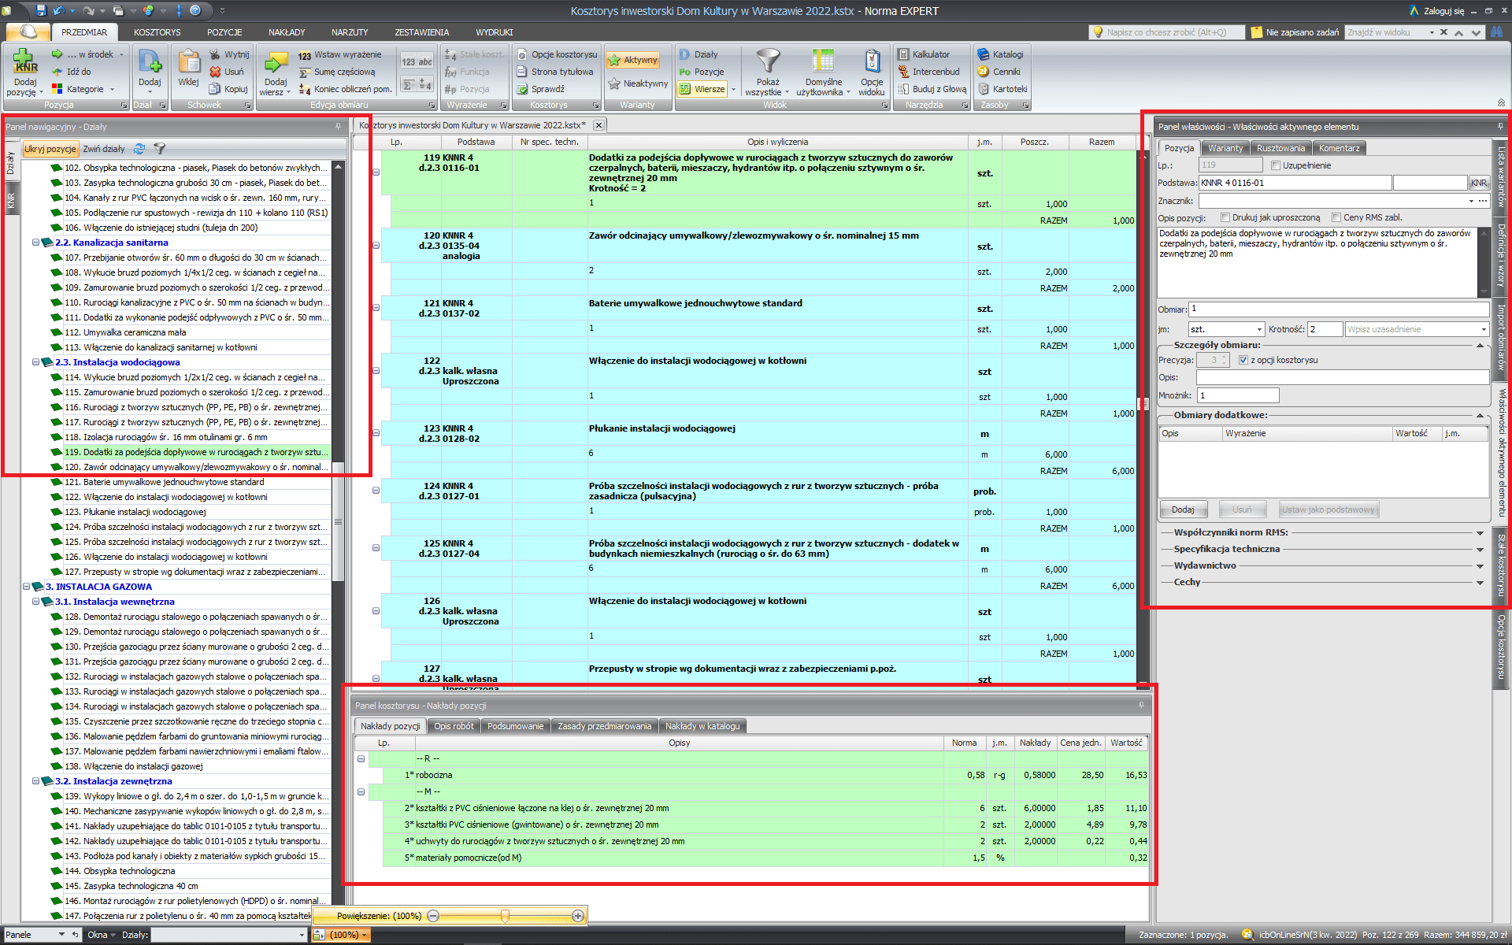Toggle the Działy view button
1512x945 pixels.
point(699,54)
